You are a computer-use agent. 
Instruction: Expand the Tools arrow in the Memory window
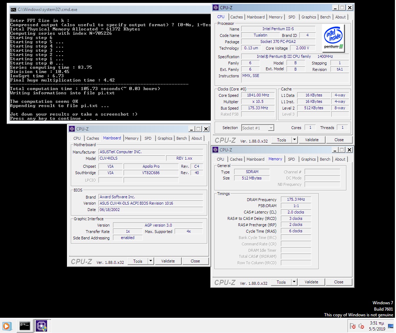point(294,282)
